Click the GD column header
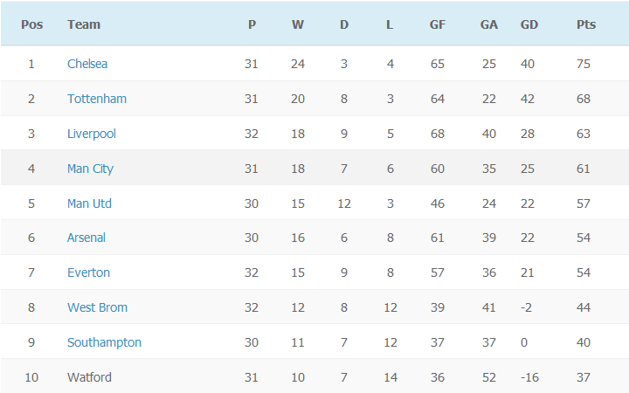This screenshot has height=393, width=629. coord(529,24)
